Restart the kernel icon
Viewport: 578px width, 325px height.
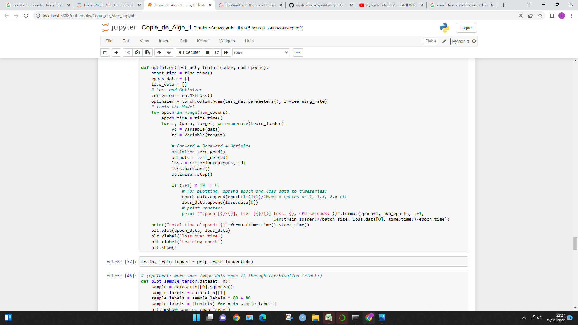tap(217, 52)
